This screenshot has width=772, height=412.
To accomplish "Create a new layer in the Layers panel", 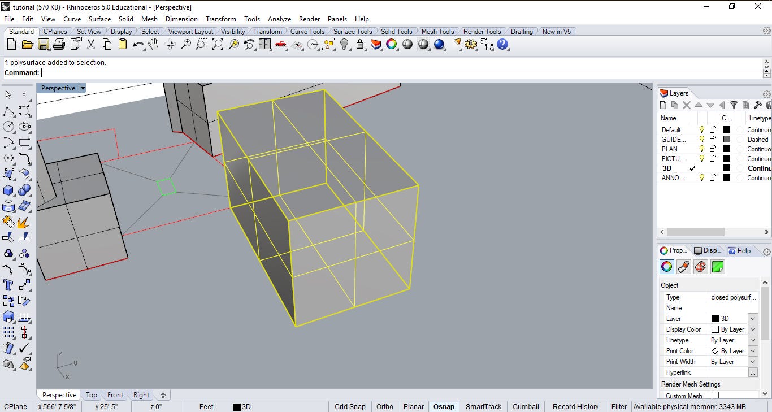I will tap(663, 105).
